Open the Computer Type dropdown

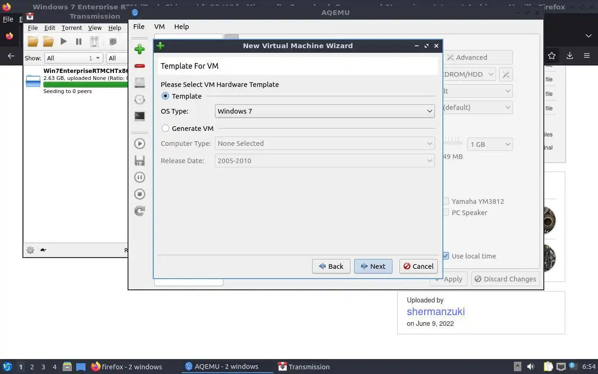click(325, 144)
